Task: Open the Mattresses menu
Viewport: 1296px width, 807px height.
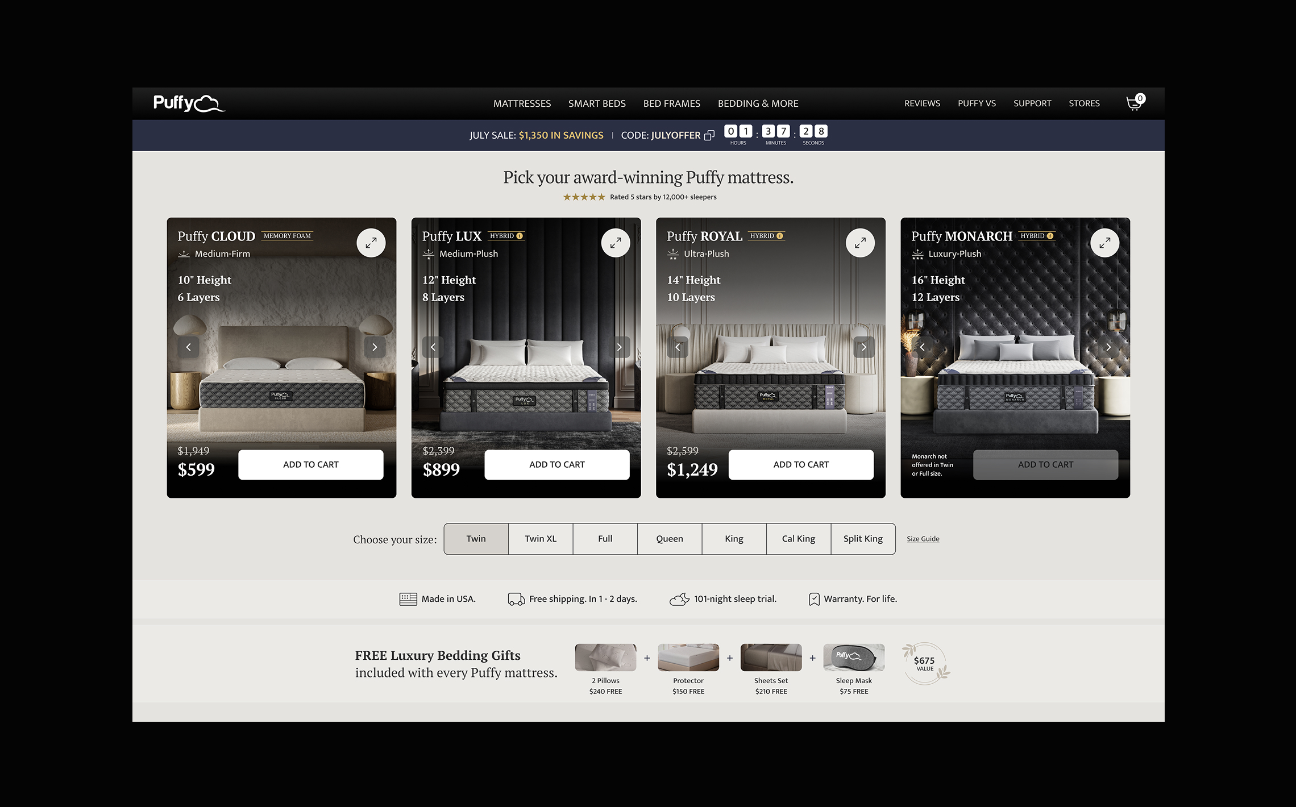Action: 522,103
